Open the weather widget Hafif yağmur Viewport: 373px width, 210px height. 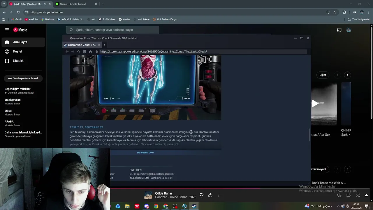pos(318,206)
